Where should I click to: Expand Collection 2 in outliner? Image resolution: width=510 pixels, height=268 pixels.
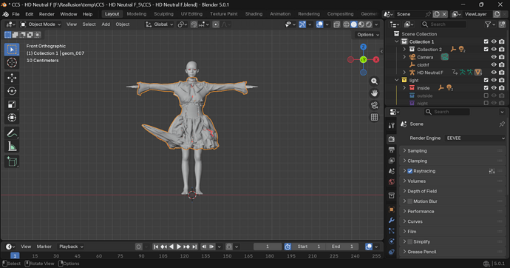tap(404, 50)
